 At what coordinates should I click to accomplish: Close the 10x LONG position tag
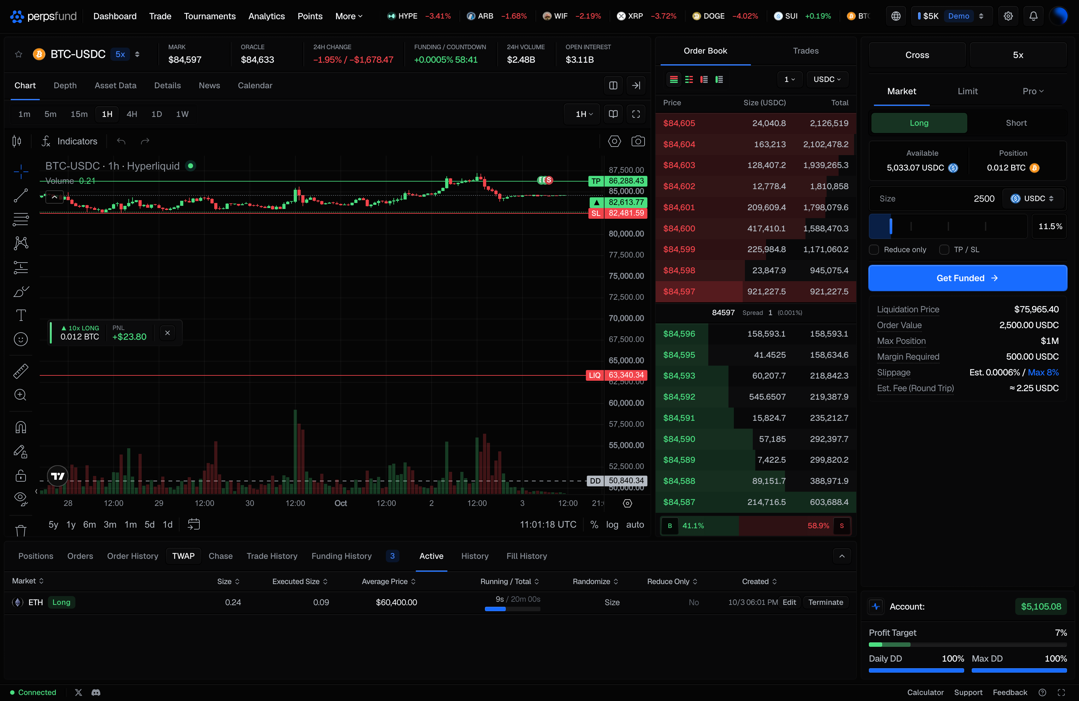tap(167, 333)
